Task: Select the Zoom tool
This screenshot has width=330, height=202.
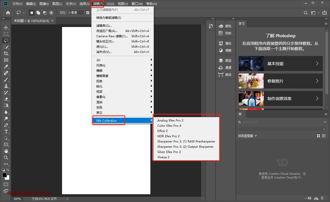Action: (6, 157)
